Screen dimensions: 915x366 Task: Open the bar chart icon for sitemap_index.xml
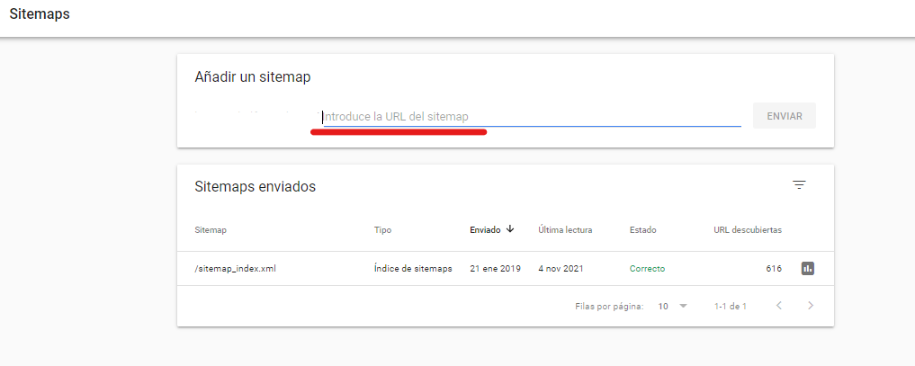tap(808, 268)
